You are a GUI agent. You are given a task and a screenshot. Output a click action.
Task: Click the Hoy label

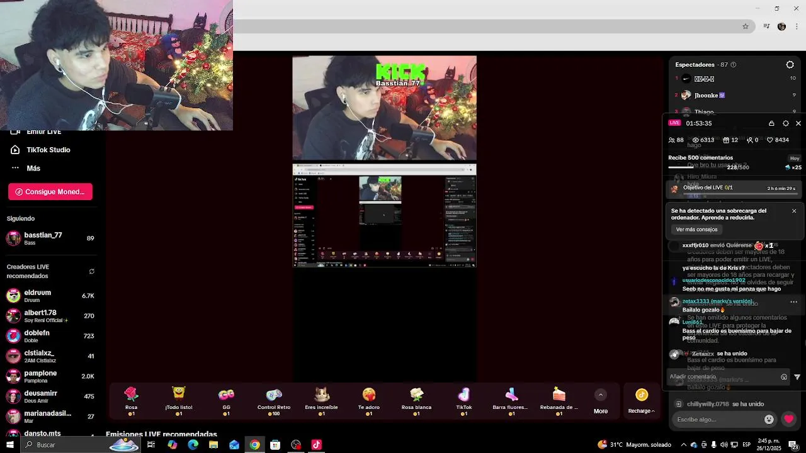[795, 159]
